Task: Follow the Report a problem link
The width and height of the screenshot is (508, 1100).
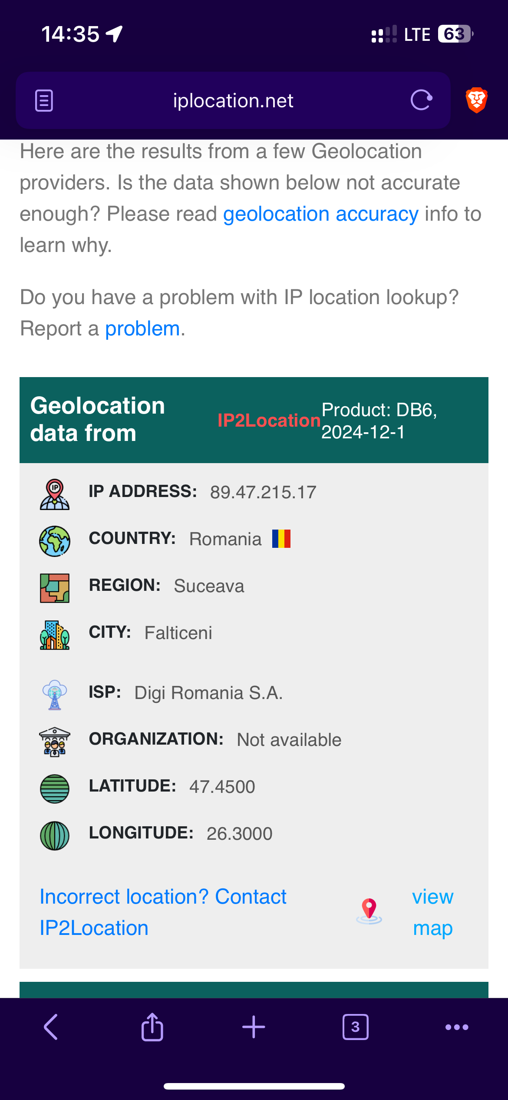Action: tap(142, 329)
